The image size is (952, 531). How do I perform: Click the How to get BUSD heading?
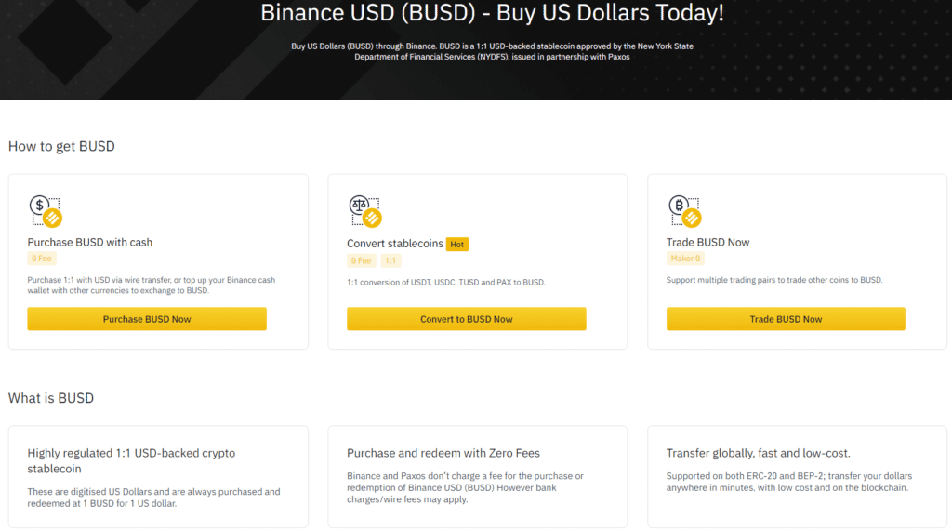tap(61, 146)
